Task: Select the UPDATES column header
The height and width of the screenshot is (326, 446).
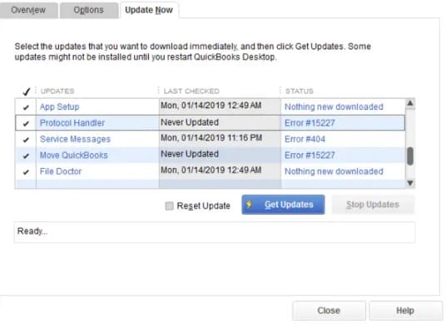Action: (x=57, y=91)
